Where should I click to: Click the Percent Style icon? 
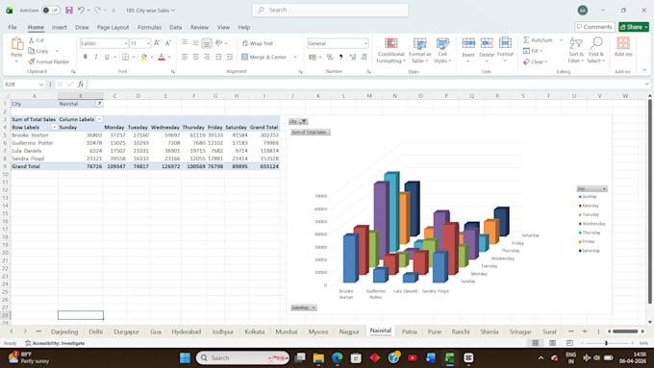[x=330, y=57]
